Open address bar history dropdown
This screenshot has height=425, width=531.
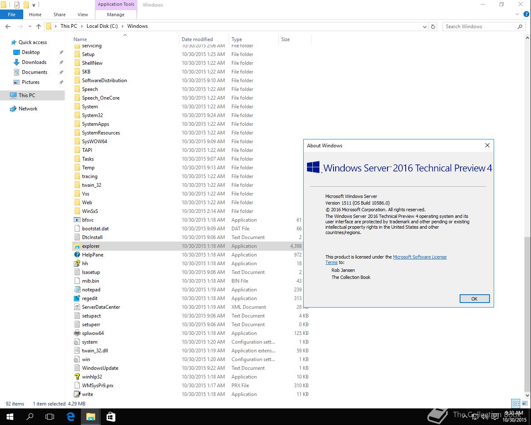coord(424,27)
